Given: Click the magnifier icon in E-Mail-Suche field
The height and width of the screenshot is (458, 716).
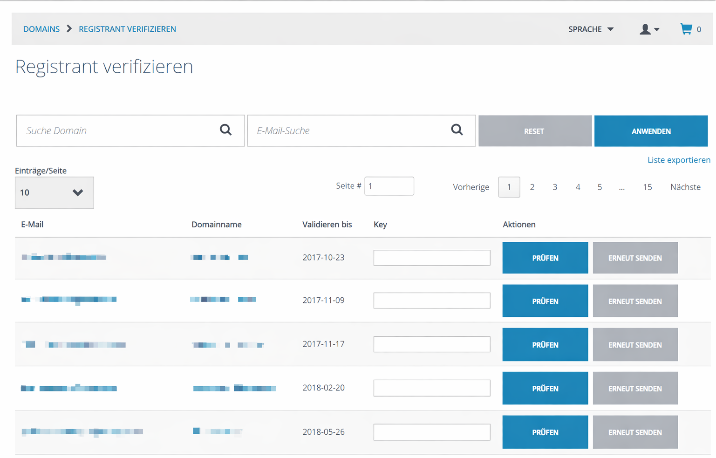Looking at the screenshot, I should [457, 130].
